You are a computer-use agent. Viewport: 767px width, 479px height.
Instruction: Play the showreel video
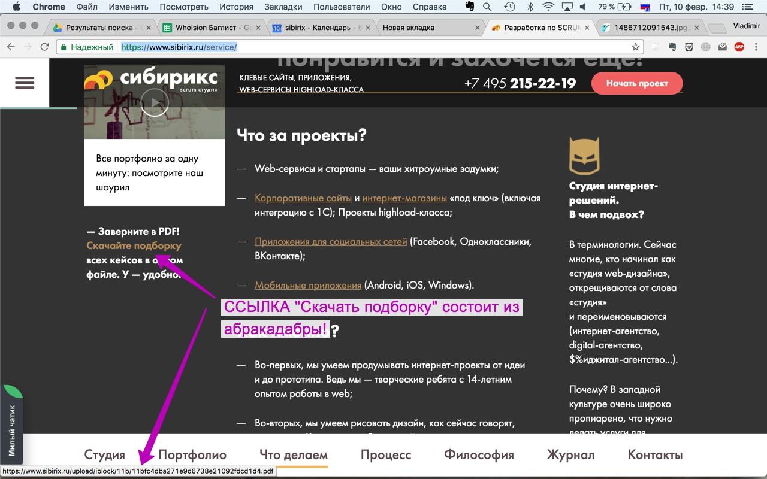(155, 102)
